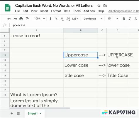Open the Google Sheets home icon
Viewport: 139px width, 118px height.
point(8,8)
